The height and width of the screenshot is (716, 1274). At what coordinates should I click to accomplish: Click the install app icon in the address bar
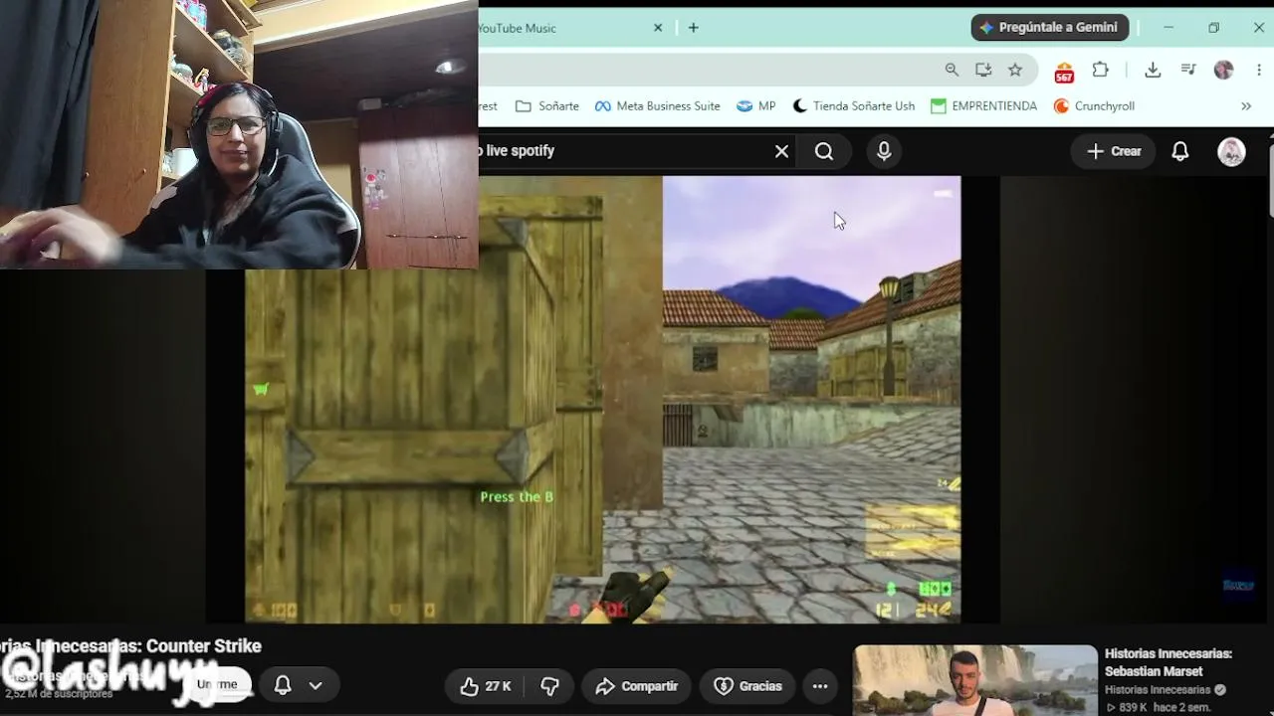(983, 70)
